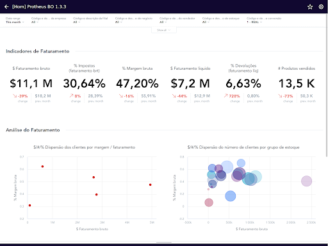The width and height of the screenshot is (328, 246).
Task: Click the back arrow icon
Action: (6, 7)
